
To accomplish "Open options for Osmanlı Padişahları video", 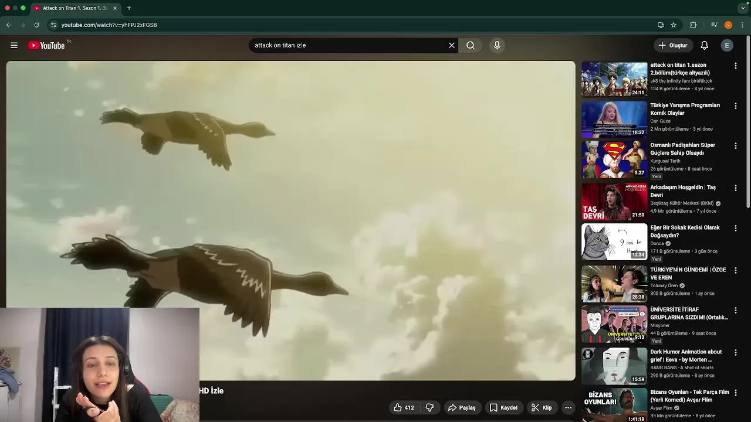I will coord(736,146).
